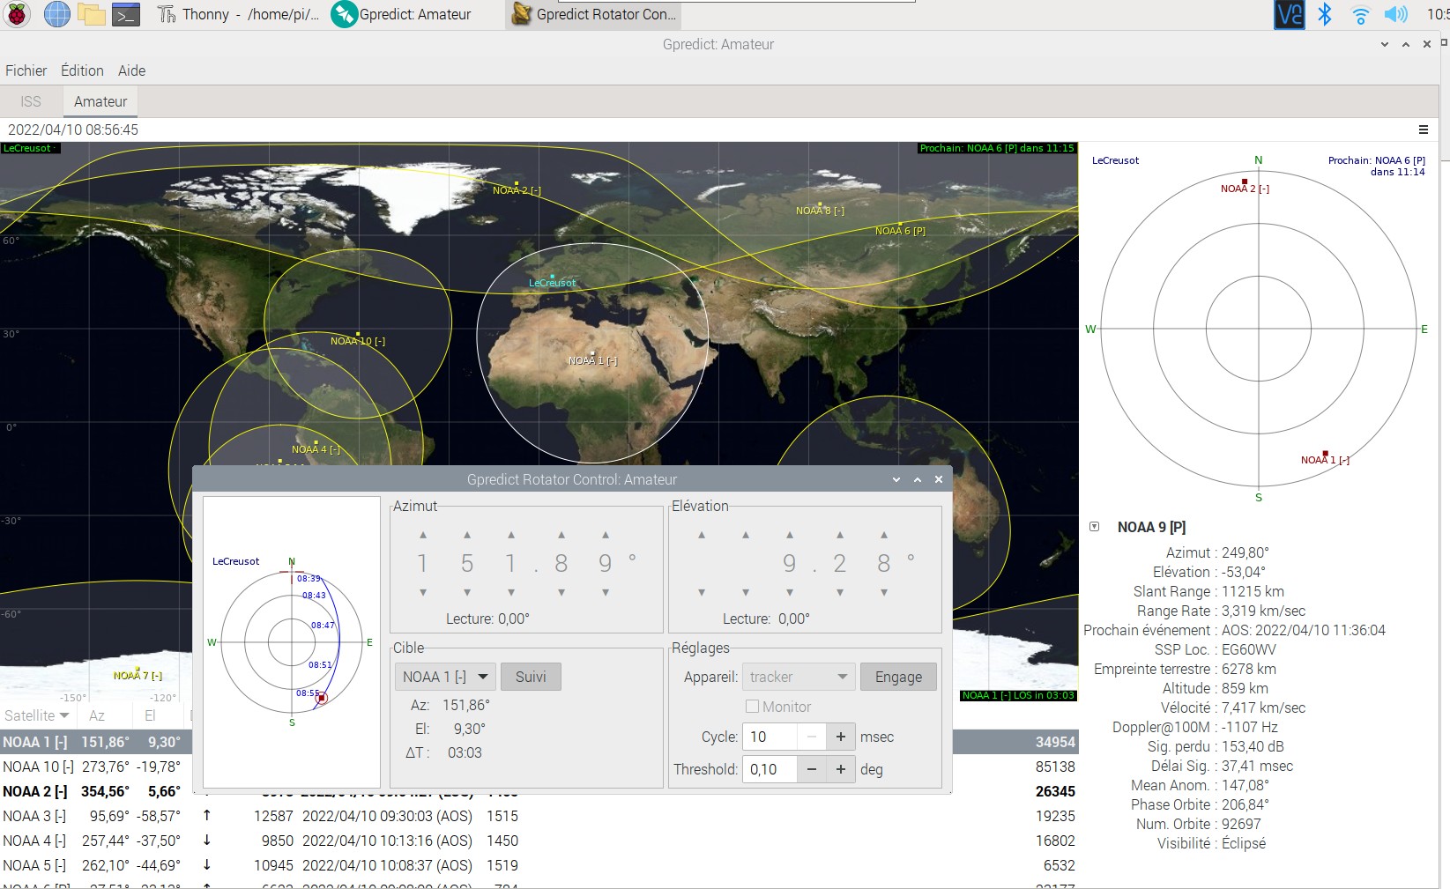Click the volume speaker tray icon

tap(1395, 14)
